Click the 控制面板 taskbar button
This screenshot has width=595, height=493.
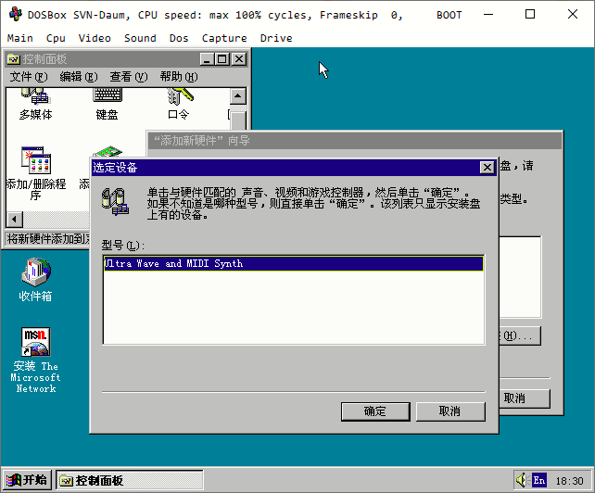(130, 480)
